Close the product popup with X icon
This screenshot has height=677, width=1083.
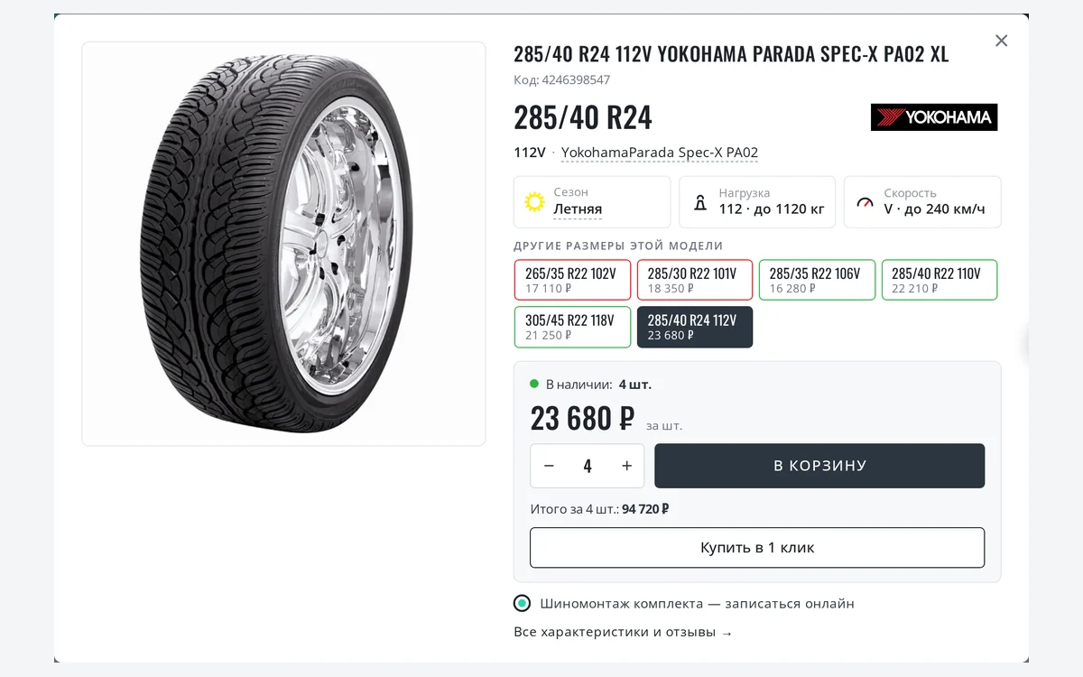(x=1001, y=41)
